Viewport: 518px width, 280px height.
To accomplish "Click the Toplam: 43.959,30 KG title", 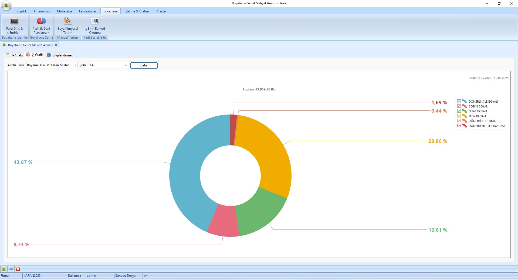I will (259, 89).
